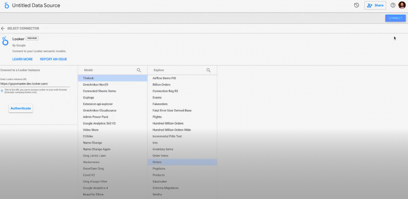Open the help question mark icon
Image resolution: width=408 pixels, height=199 pixels.
click(393, 5)
